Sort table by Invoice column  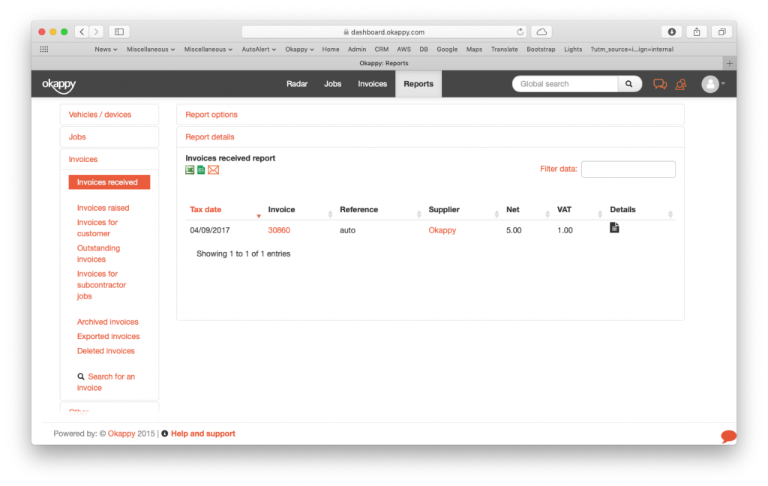[x=299, y=210]
